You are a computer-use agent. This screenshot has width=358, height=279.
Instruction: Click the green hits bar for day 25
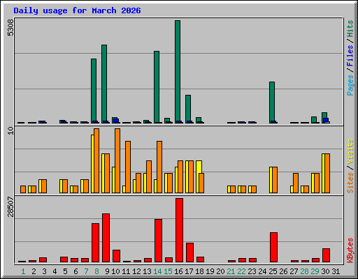(x=272, y=103)
